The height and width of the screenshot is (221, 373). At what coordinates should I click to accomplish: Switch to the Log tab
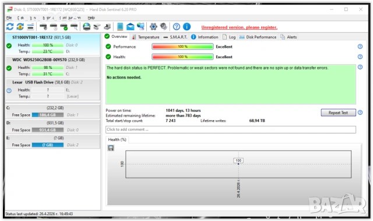tap(229, 37)
